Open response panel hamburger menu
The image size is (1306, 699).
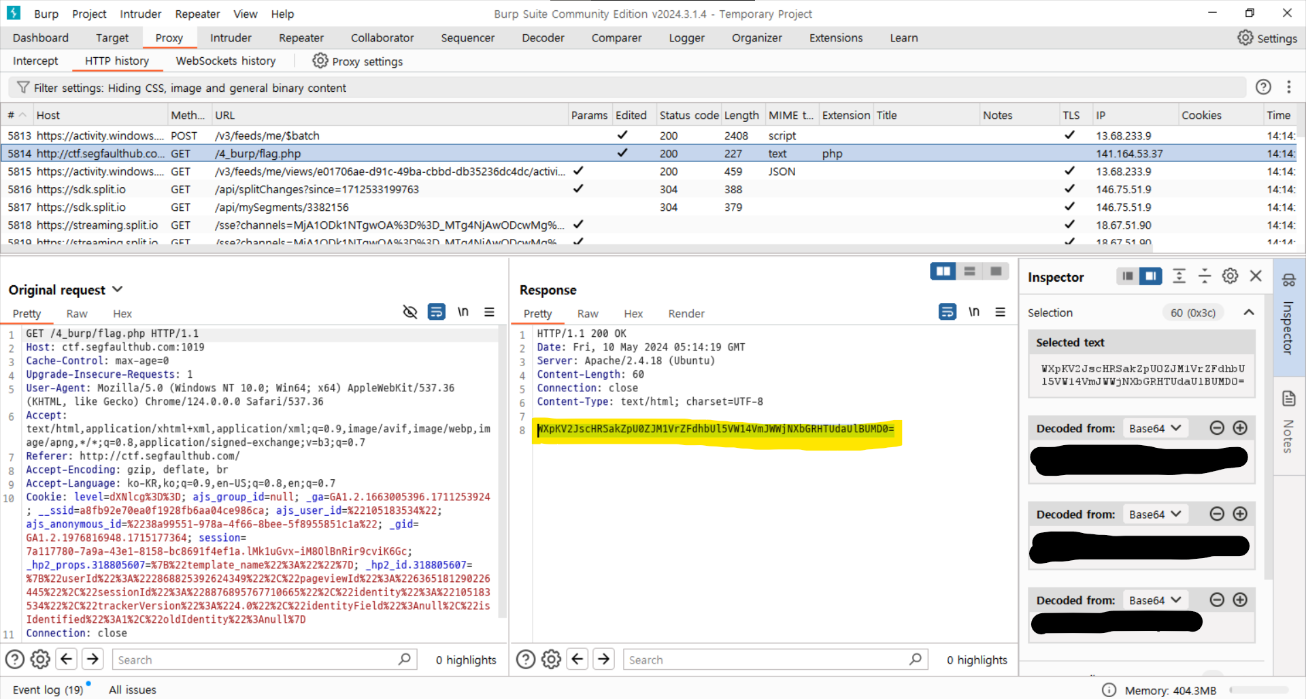pyautogui.click(x=1000, y=312)
